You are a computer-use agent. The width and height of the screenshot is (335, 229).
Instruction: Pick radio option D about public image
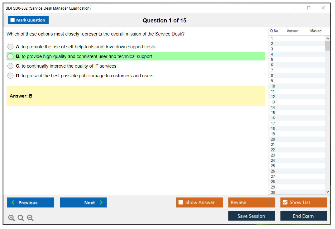pos(11,76)
